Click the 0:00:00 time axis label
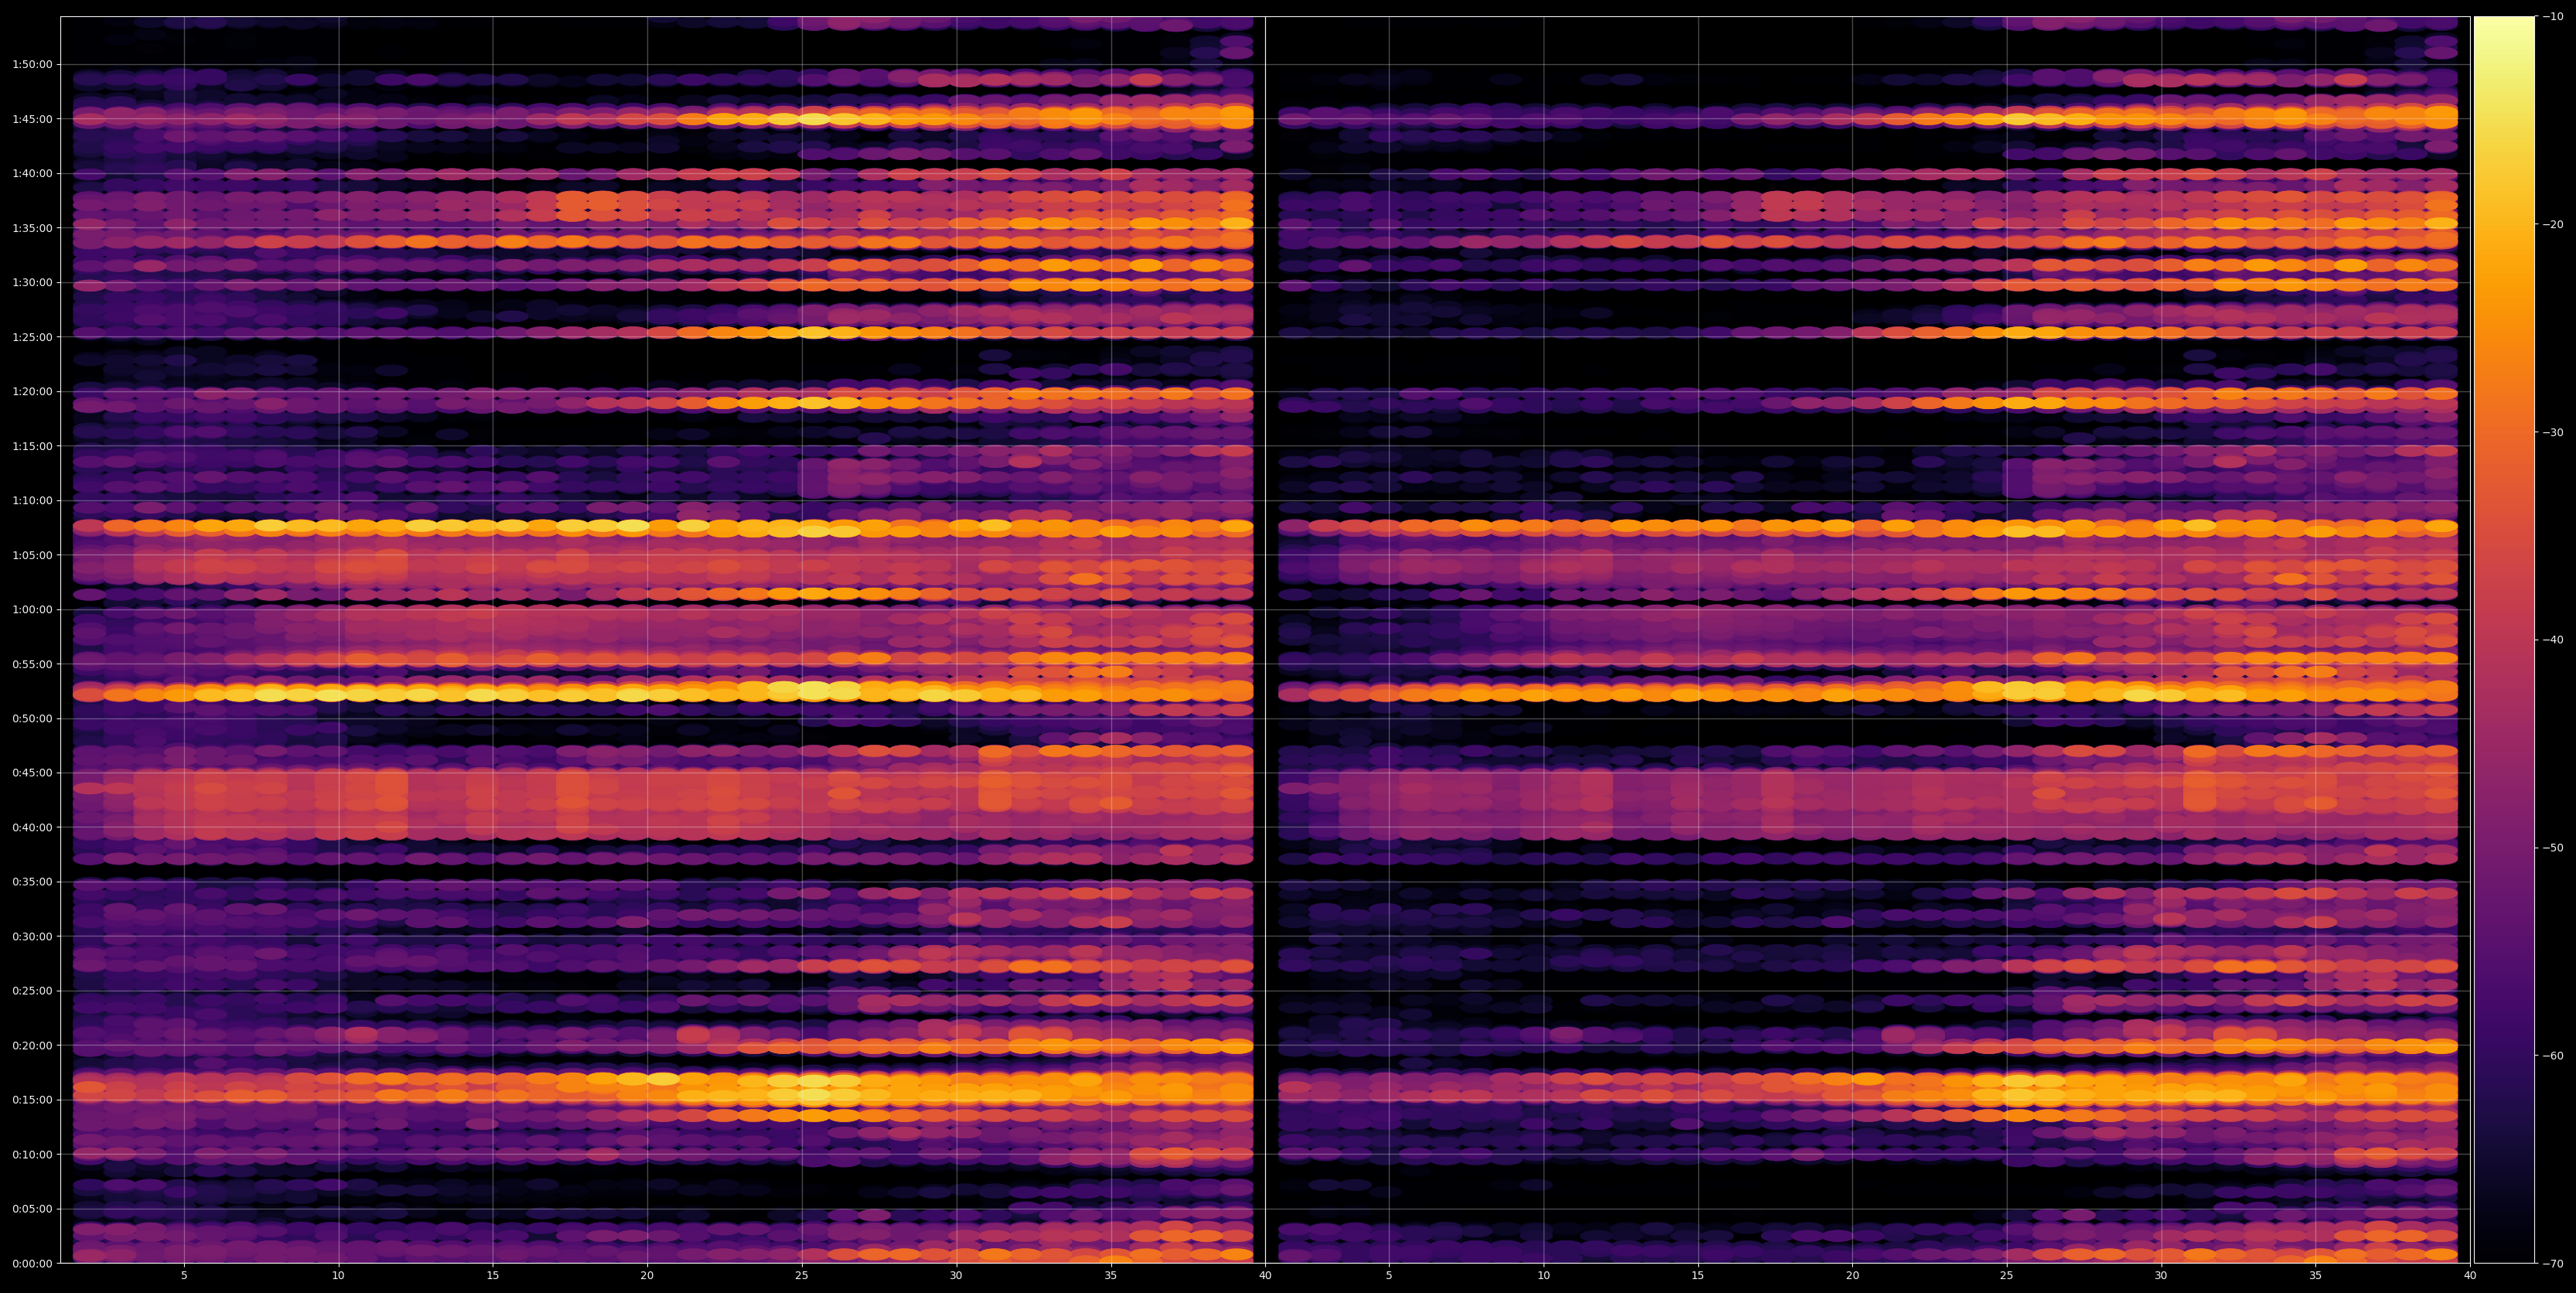 32,1263
